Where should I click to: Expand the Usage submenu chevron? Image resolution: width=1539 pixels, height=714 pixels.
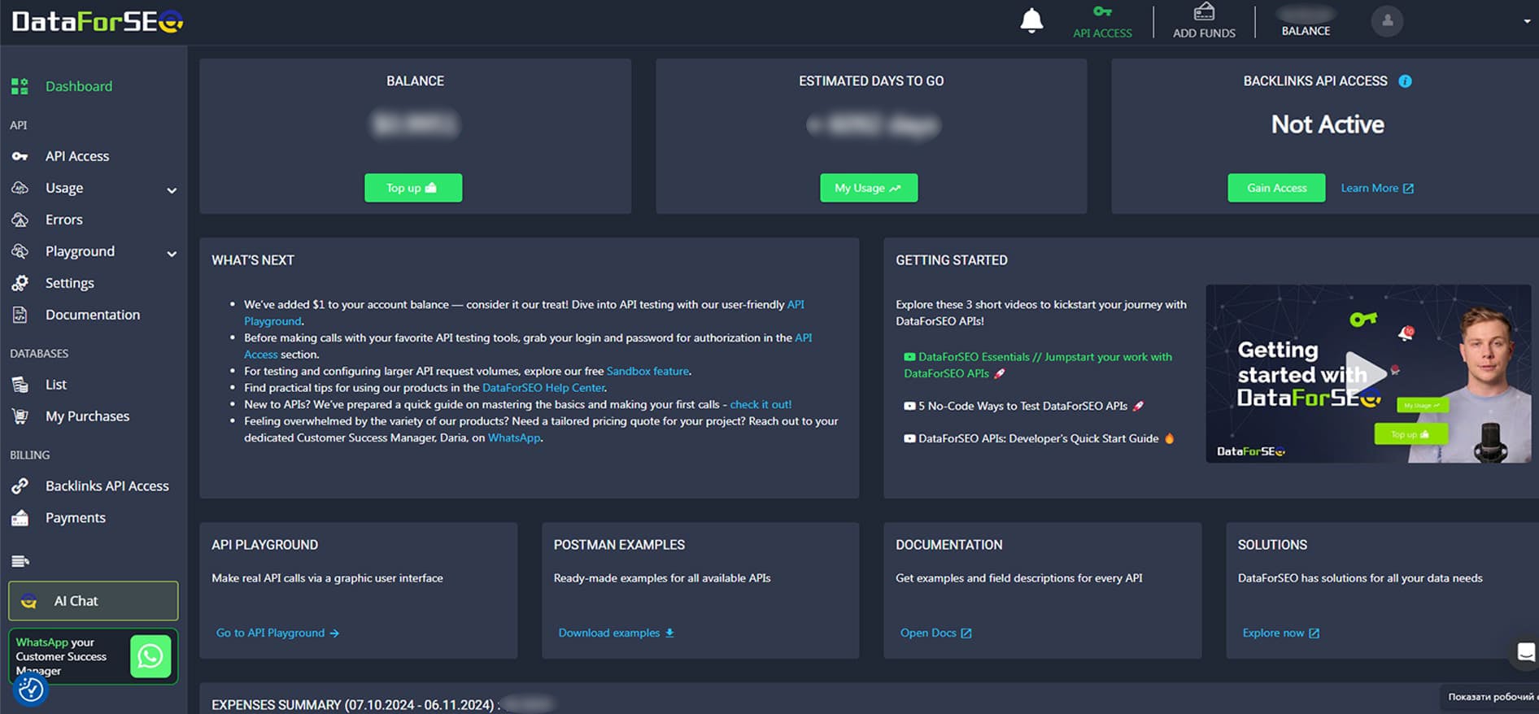172,190
